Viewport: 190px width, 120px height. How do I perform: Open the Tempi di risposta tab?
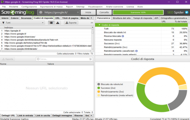click(142, 18)
